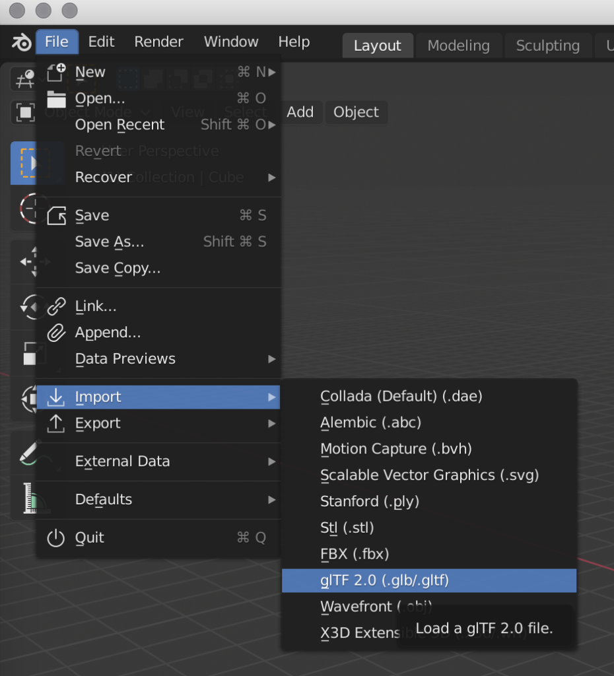Choose Link... in the File menu
Screen dimensions: 614x676
coord(158,306)
